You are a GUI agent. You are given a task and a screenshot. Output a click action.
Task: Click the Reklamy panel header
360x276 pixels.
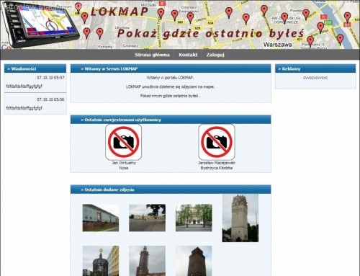pos(315,68)
